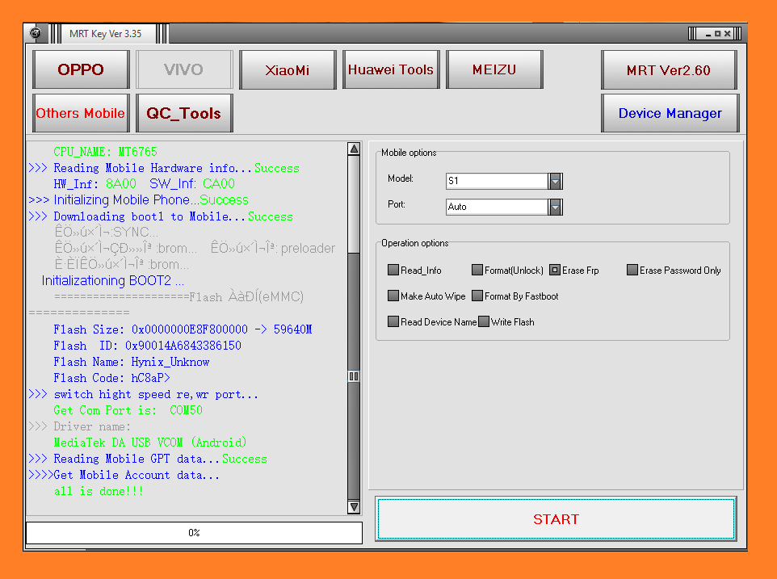The image size is (777, 579).
Task: Select the QC_Tools tab
Action: tap(184, 113)
